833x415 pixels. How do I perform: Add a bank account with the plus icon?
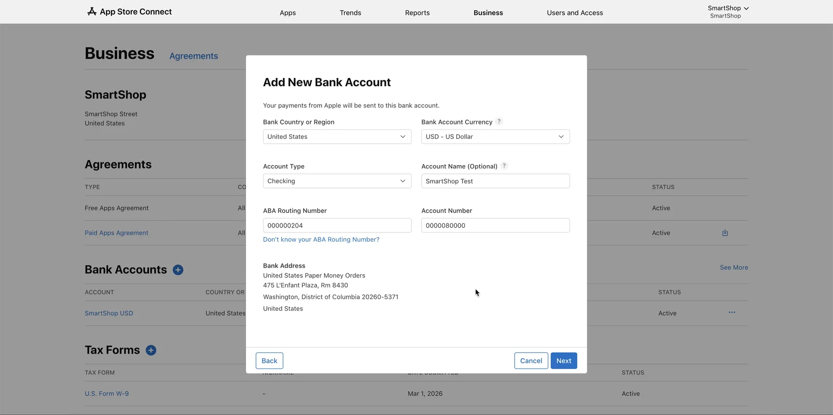pyautogui.click(x=178, y=270)
